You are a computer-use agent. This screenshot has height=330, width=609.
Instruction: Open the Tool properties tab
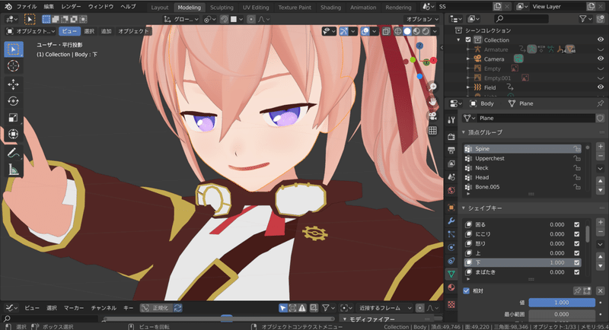tap(451, 120)
